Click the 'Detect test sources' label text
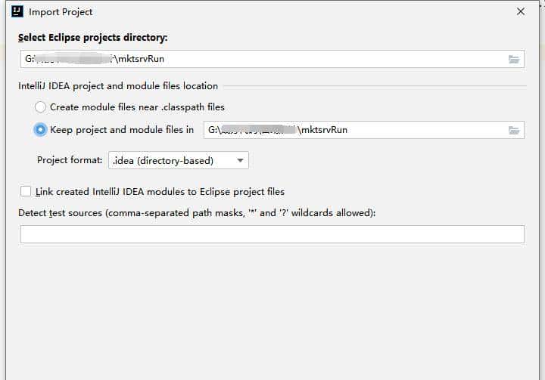 (197, 213)
